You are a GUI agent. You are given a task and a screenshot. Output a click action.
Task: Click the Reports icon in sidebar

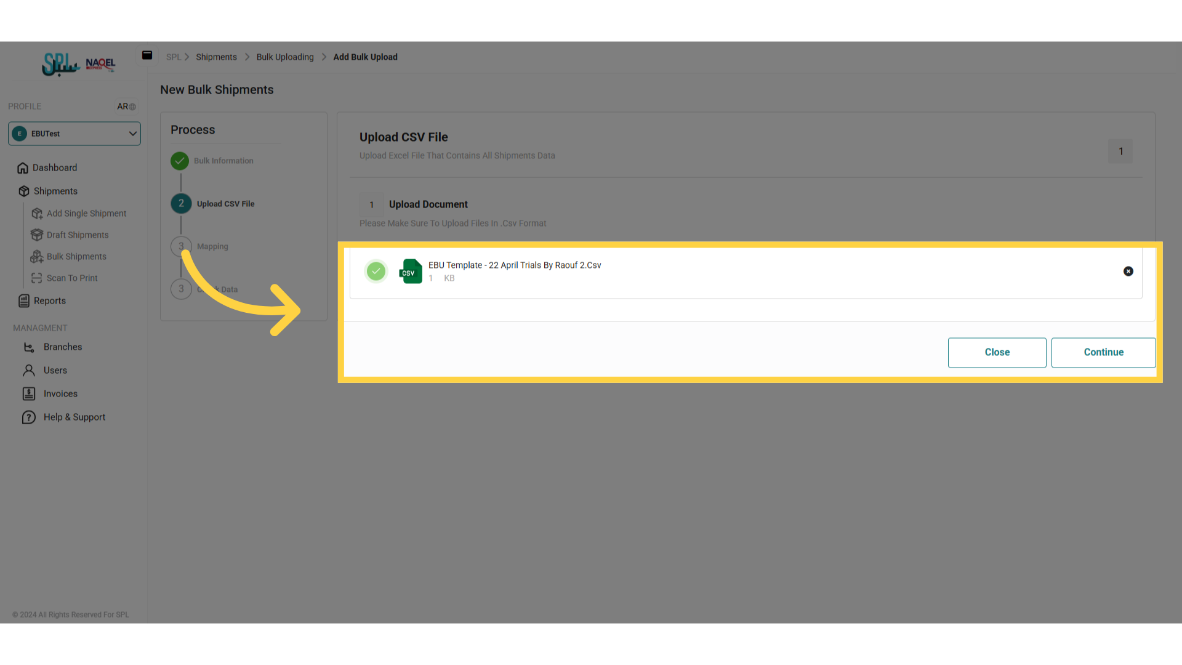(24, 301)
